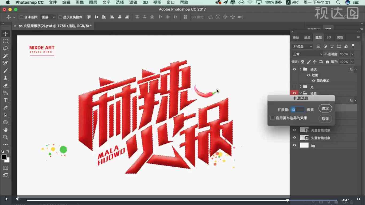Viewport: 365px width, 205px height.
Task: Click the video play button
Action: pos(6,199)
